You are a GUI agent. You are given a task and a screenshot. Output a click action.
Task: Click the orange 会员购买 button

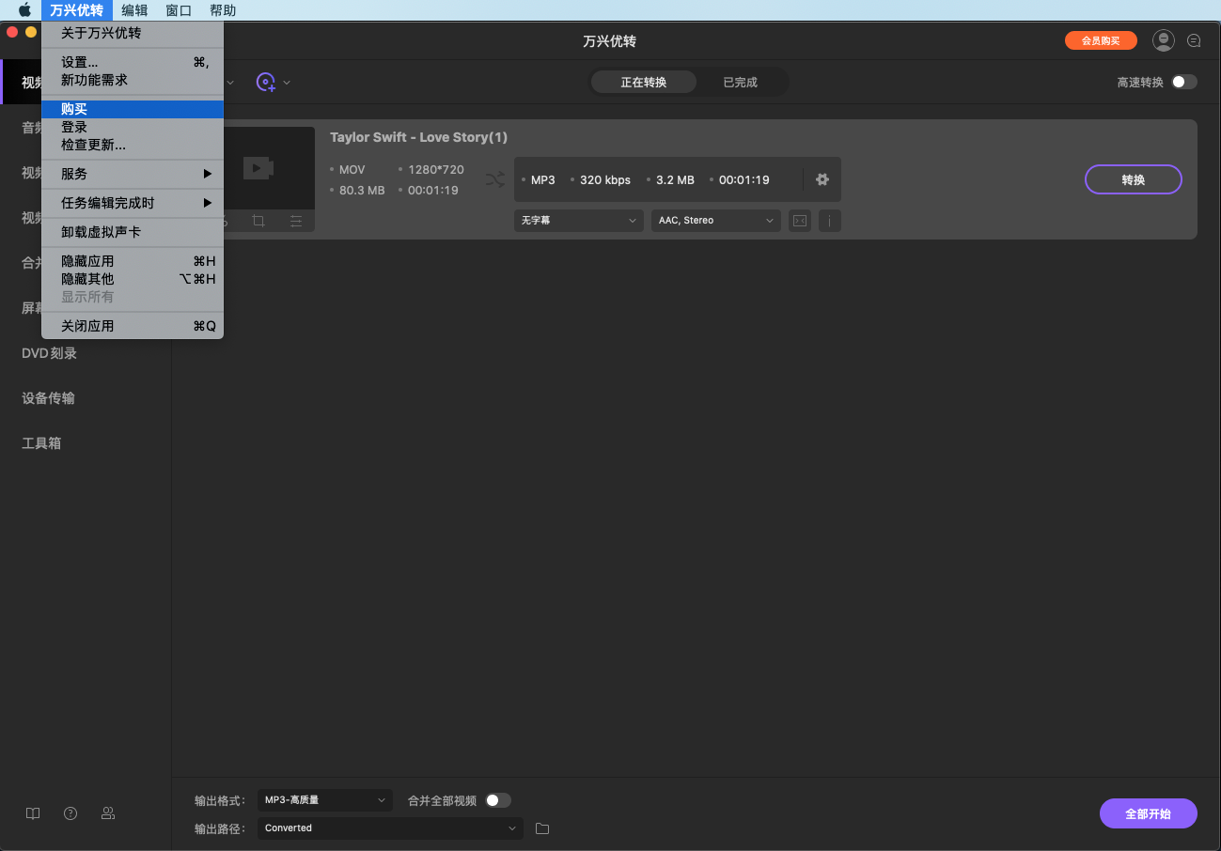pos(1101,40)
